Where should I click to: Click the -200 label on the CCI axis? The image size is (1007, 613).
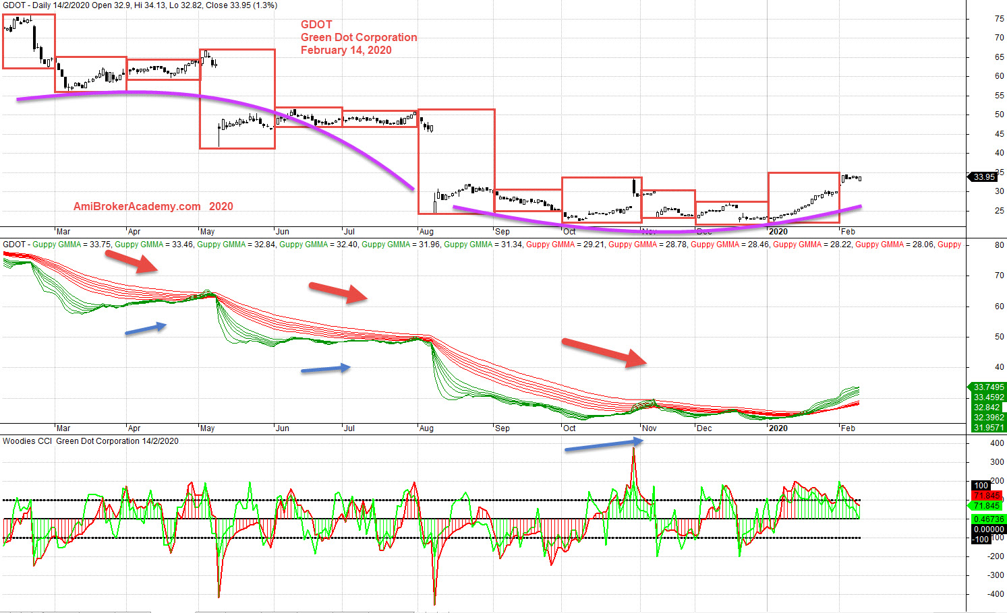point(996,556)
